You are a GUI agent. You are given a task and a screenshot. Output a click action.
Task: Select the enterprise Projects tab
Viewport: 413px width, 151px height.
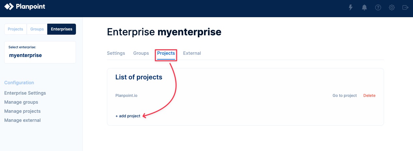(166, 53)
